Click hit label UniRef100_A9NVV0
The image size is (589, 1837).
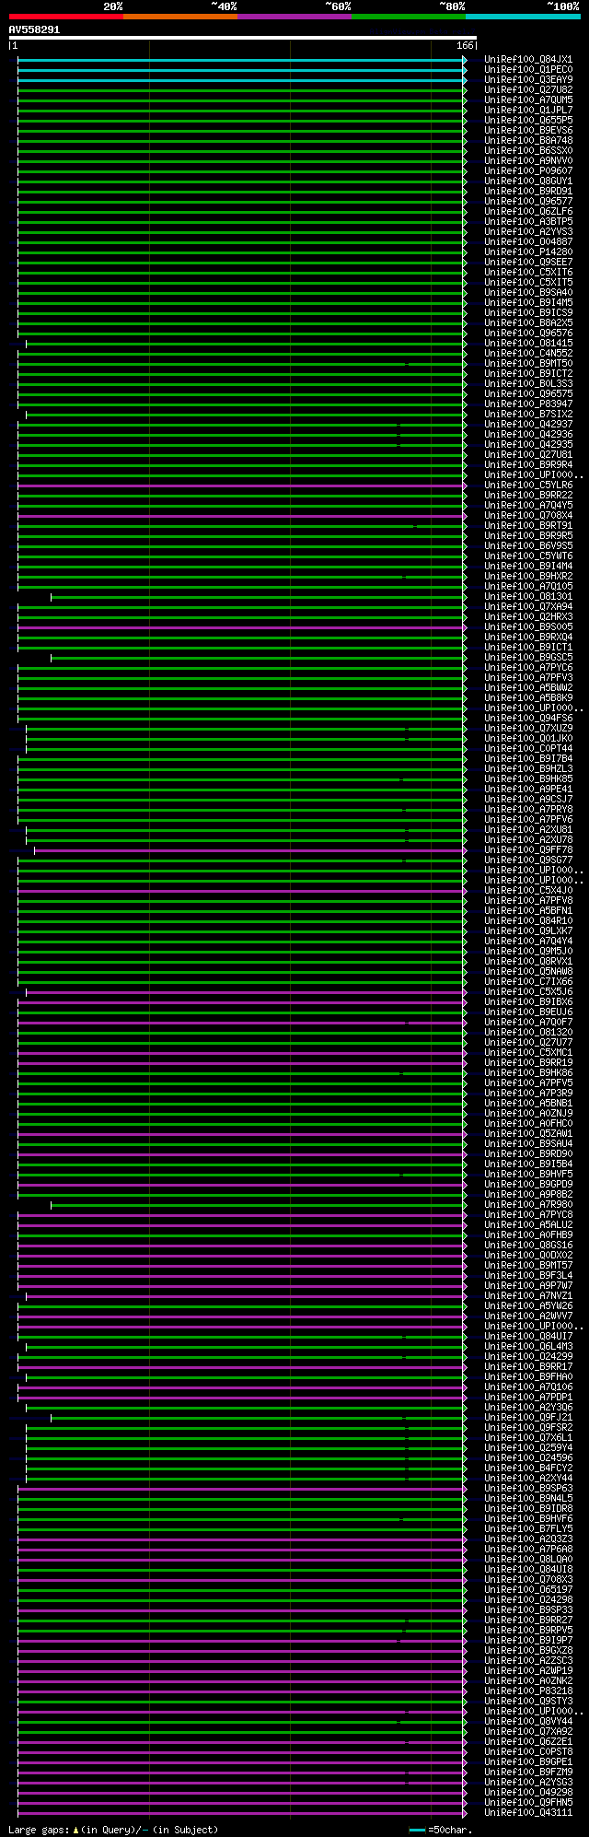(528, 161)
